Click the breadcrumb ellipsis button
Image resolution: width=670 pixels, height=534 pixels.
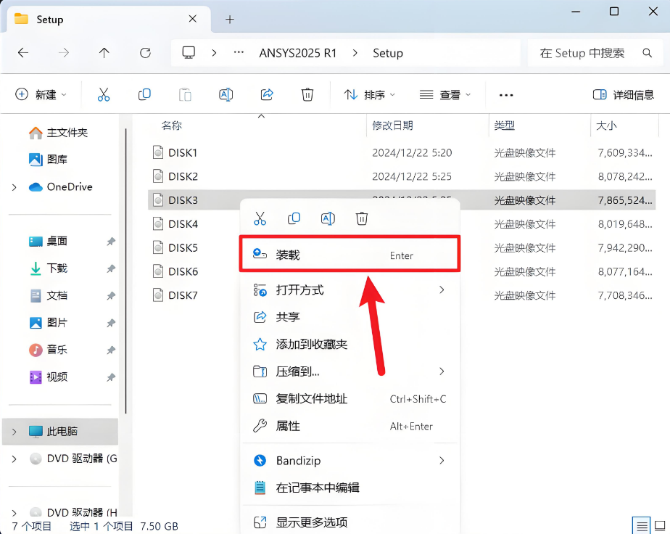(239, 52)
